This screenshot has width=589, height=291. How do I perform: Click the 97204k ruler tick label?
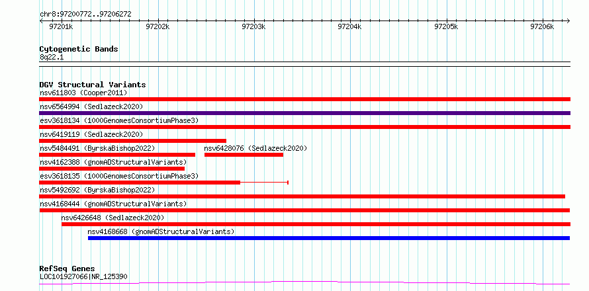349,26
